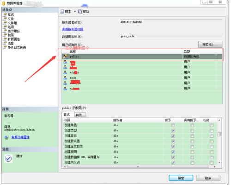Screen dimensions: 231x185
Task: Click the 查看服务器权限 link
Action: tap(73, 29)
